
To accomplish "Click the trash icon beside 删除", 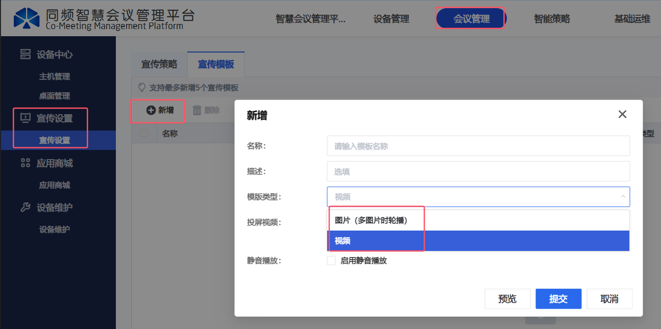I will [x=197, y=110].
